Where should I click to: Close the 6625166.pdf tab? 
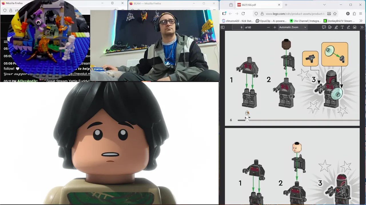279,5
